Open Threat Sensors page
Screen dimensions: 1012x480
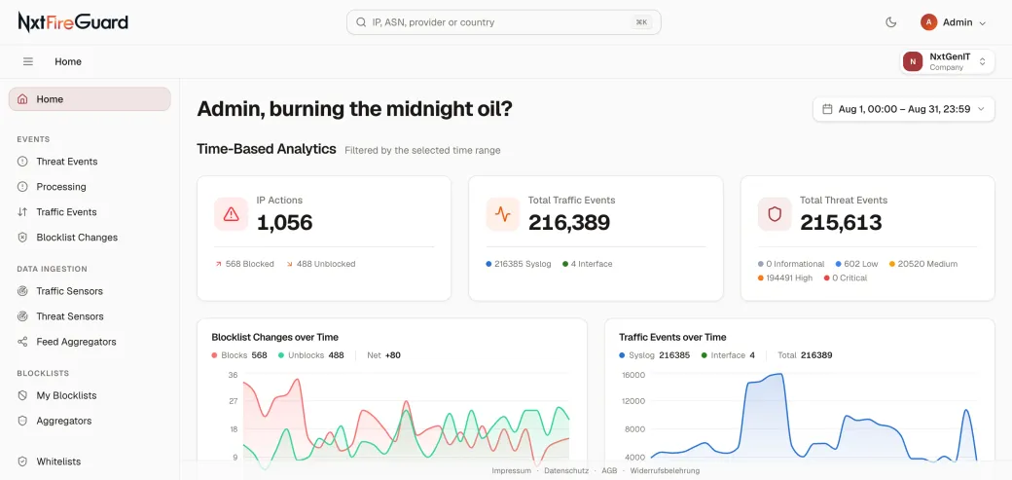[x=90, y=316]
